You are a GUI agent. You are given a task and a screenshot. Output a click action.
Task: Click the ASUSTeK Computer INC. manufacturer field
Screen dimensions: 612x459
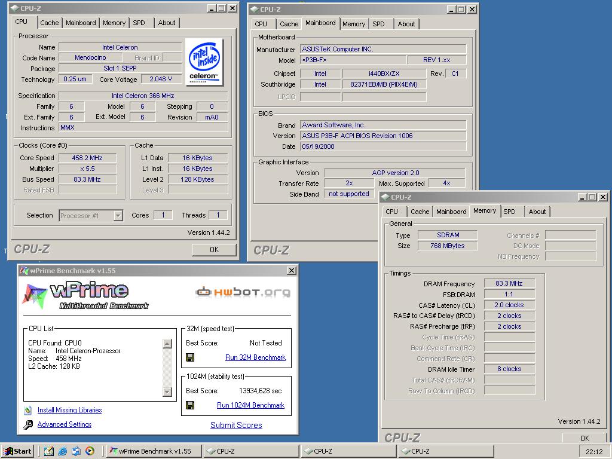(x=383, y=49)
